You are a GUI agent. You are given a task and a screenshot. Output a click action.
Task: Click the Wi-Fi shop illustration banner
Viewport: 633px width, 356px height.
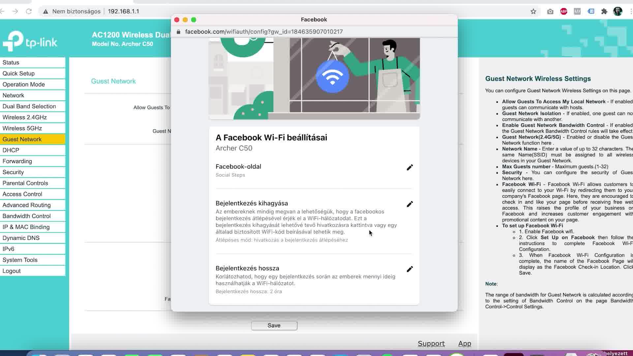(314, 78)
